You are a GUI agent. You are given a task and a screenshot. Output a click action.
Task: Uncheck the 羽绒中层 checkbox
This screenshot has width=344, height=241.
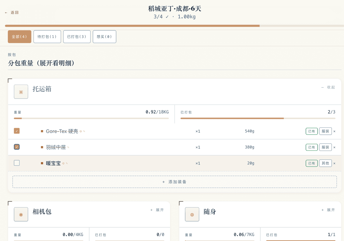(17, 147)
